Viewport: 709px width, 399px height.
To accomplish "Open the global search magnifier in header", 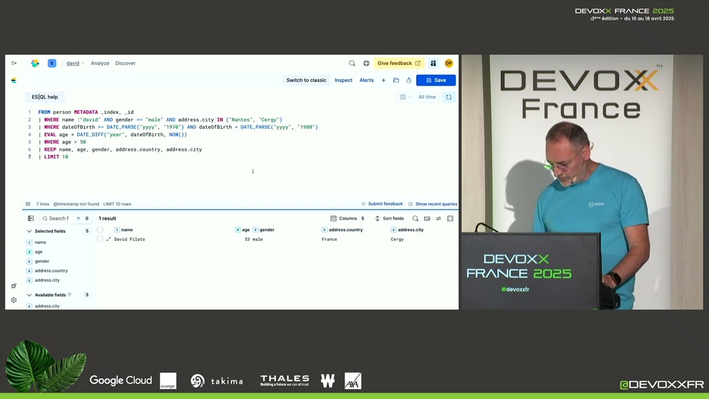I will 352,63.
